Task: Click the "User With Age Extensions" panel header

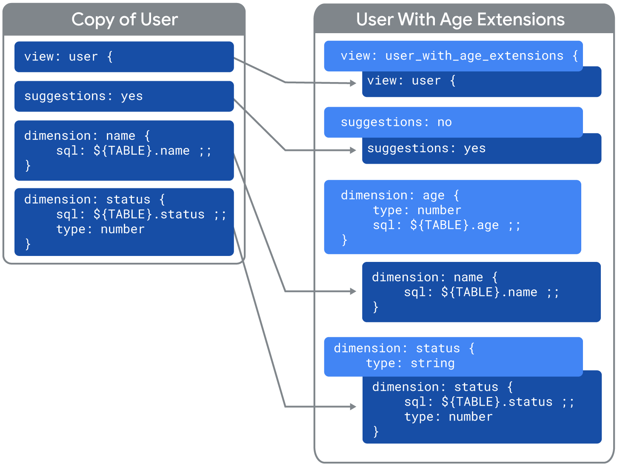Action: point(460,20)
